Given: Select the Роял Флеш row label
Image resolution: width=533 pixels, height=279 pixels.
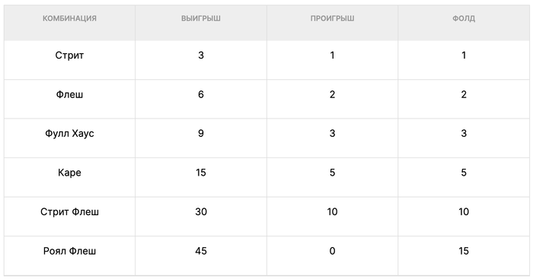Looking at the screenshot, I should [69, 251].
